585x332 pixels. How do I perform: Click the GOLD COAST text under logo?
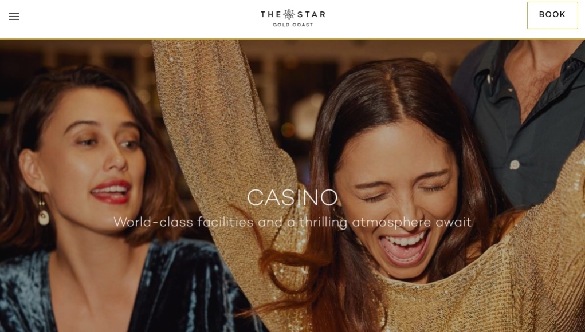pyautogui.click(x=293, y=25)
